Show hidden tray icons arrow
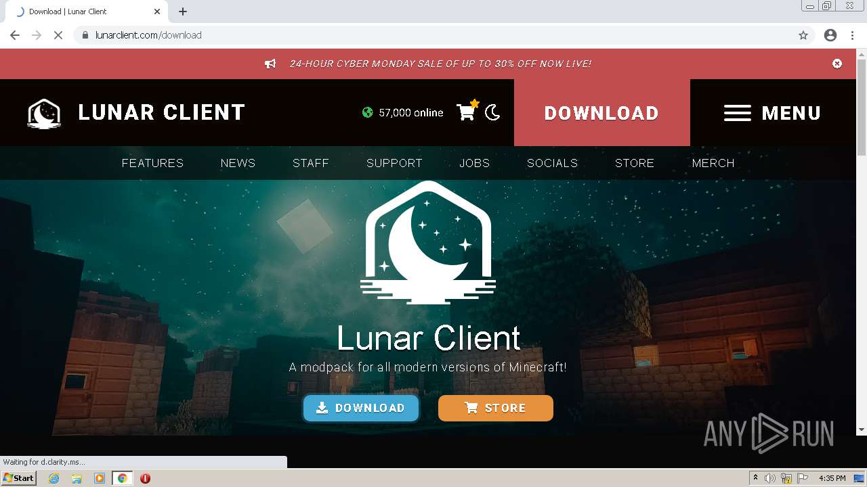The height and width of the screenshot is (487, 867). pos(755,478)
